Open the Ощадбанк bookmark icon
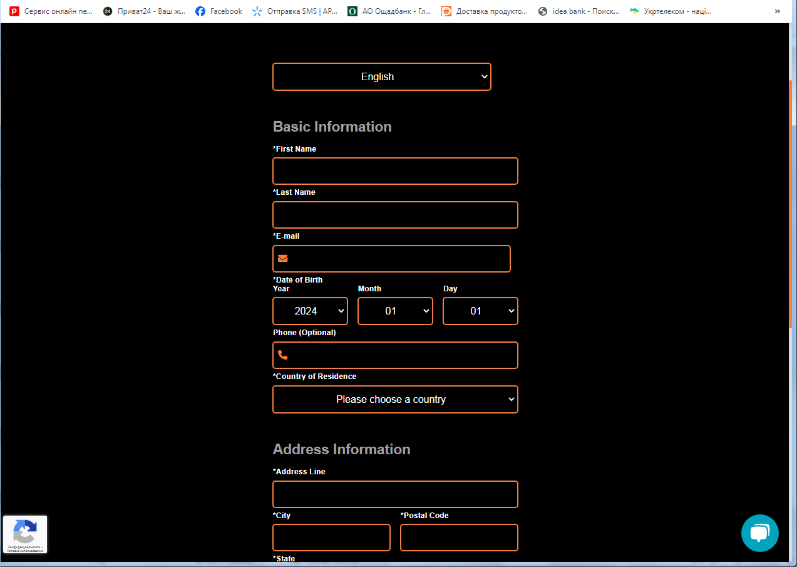The height and width of the screenshot is (567, 797). point(352,11)
